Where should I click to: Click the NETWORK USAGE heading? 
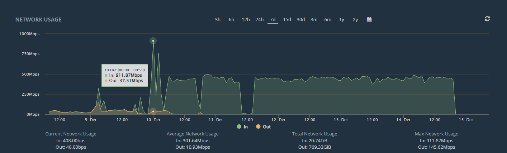coord(38,20)
